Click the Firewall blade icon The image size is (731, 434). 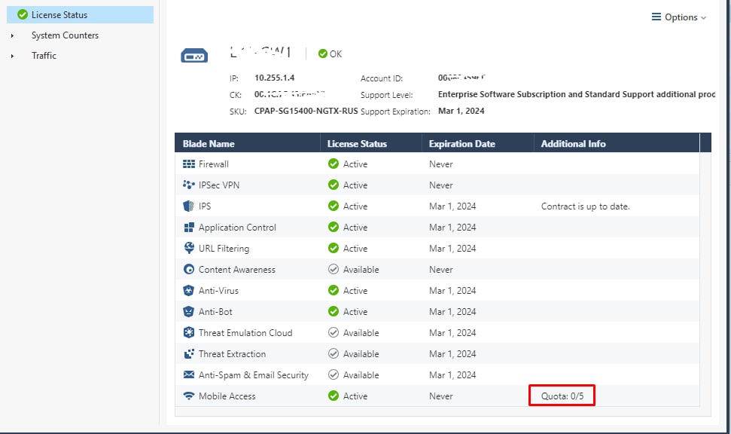click(x=189, y=164)
